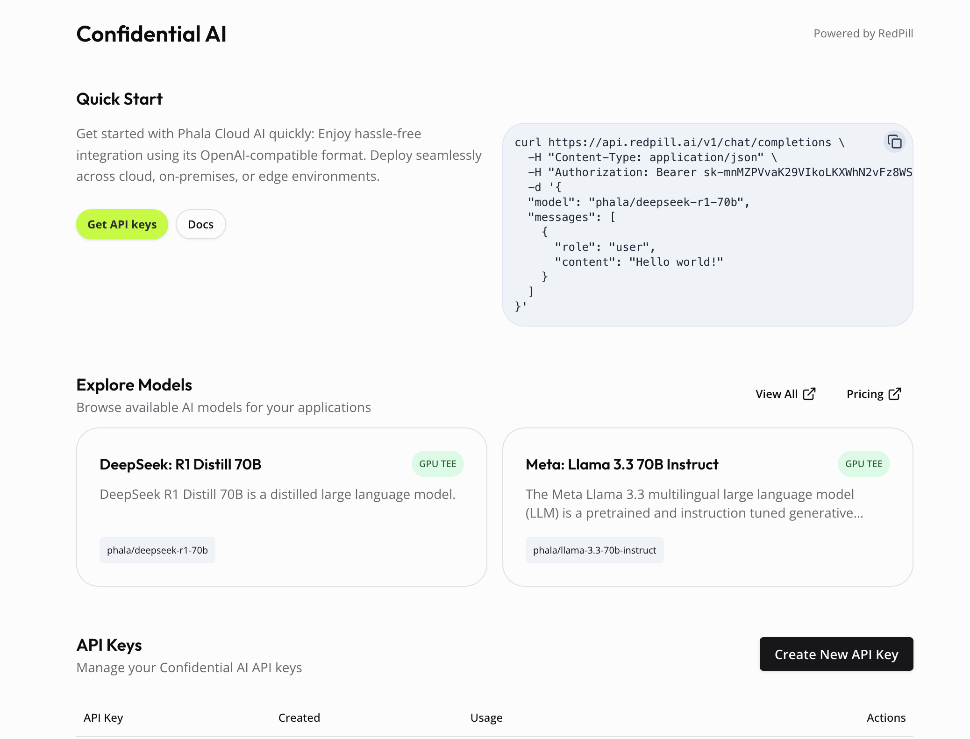Click the Confidential AI page title
This screenshot has height=739, width=970.
click(x=151, y=34)
